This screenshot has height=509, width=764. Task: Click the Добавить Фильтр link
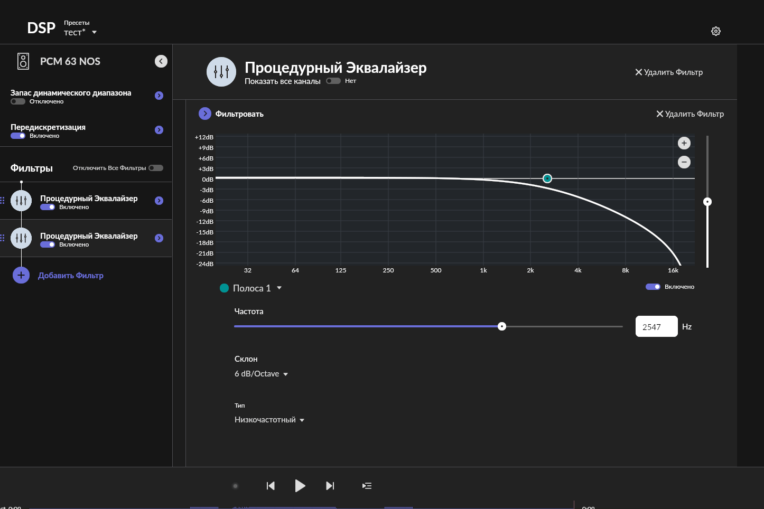pos(71,276)
